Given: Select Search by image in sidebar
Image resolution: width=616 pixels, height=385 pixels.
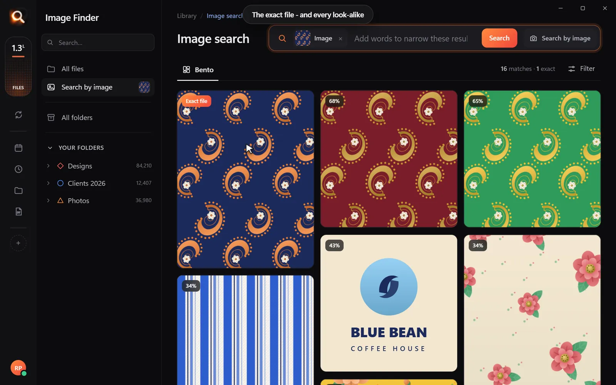Looking at the screenshot, I should point(98,87).
